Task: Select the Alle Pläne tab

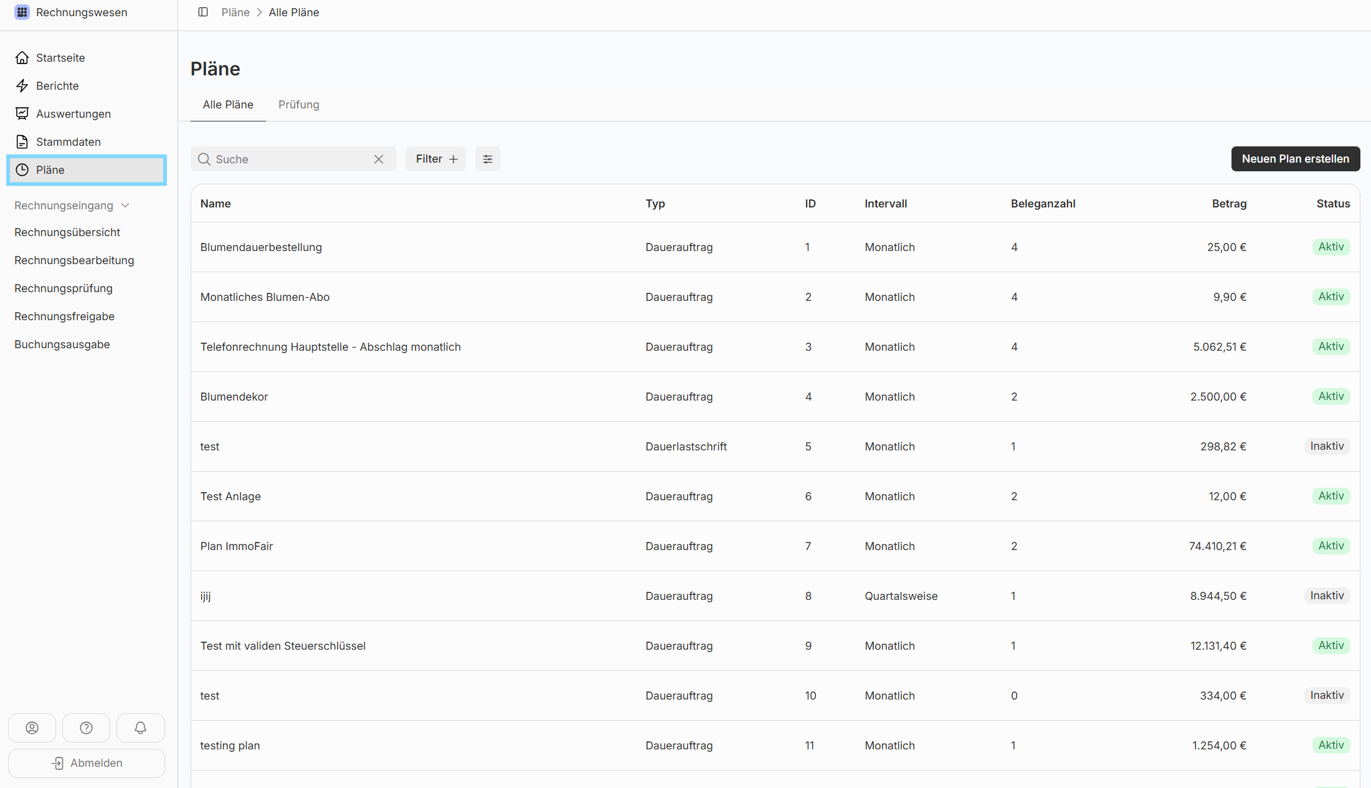Action: click(x=228, y=105)
